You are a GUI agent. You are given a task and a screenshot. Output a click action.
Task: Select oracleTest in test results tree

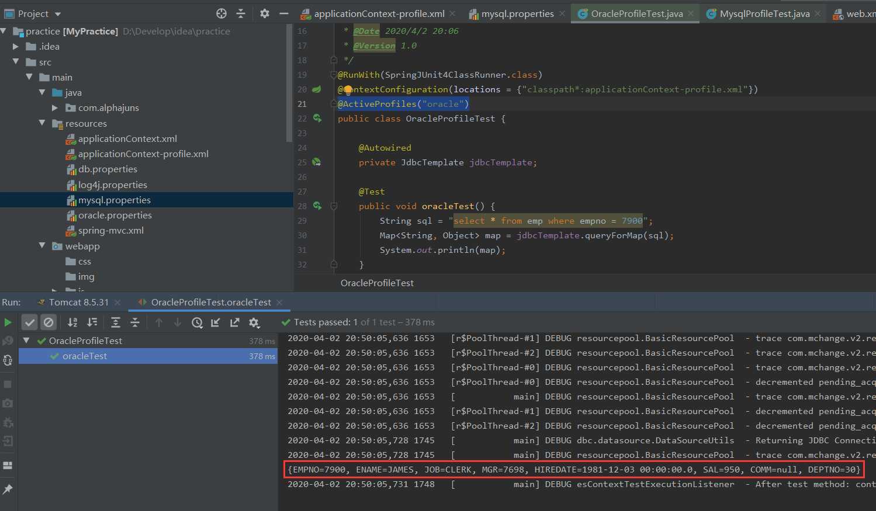[148, 356]
